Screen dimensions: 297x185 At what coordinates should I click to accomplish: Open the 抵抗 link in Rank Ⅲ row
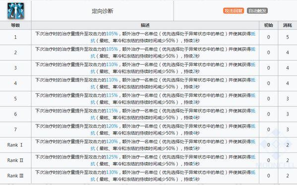pyautogui.click(x=253, y=172)
